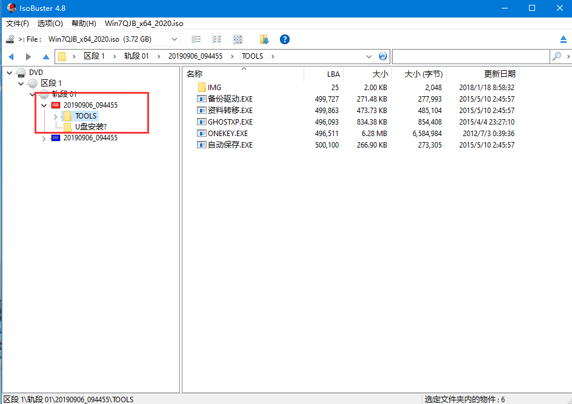Image resolution: width=572 pixels, height=404 pixels.
Task: Switch to the large icons view
Action: [238, 39]
